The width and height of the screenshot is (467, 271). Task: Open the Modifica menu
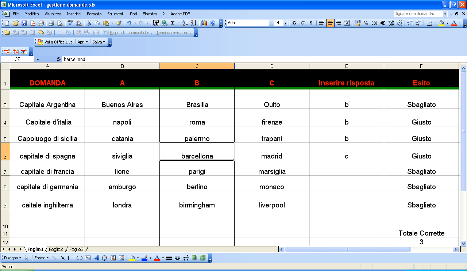[32, 14]
